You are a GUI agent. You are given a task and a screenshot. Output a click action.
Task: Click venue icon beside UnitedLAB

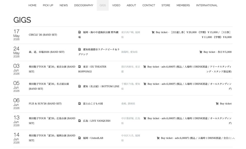tap(79, 138)
